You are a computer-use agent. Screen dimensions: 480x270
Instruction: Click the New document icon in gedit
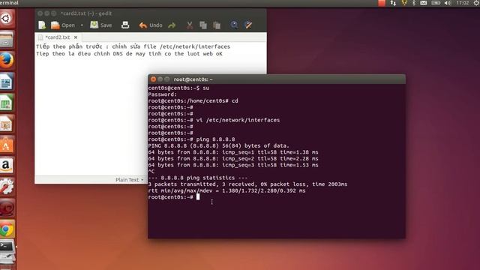pos(42,25)
